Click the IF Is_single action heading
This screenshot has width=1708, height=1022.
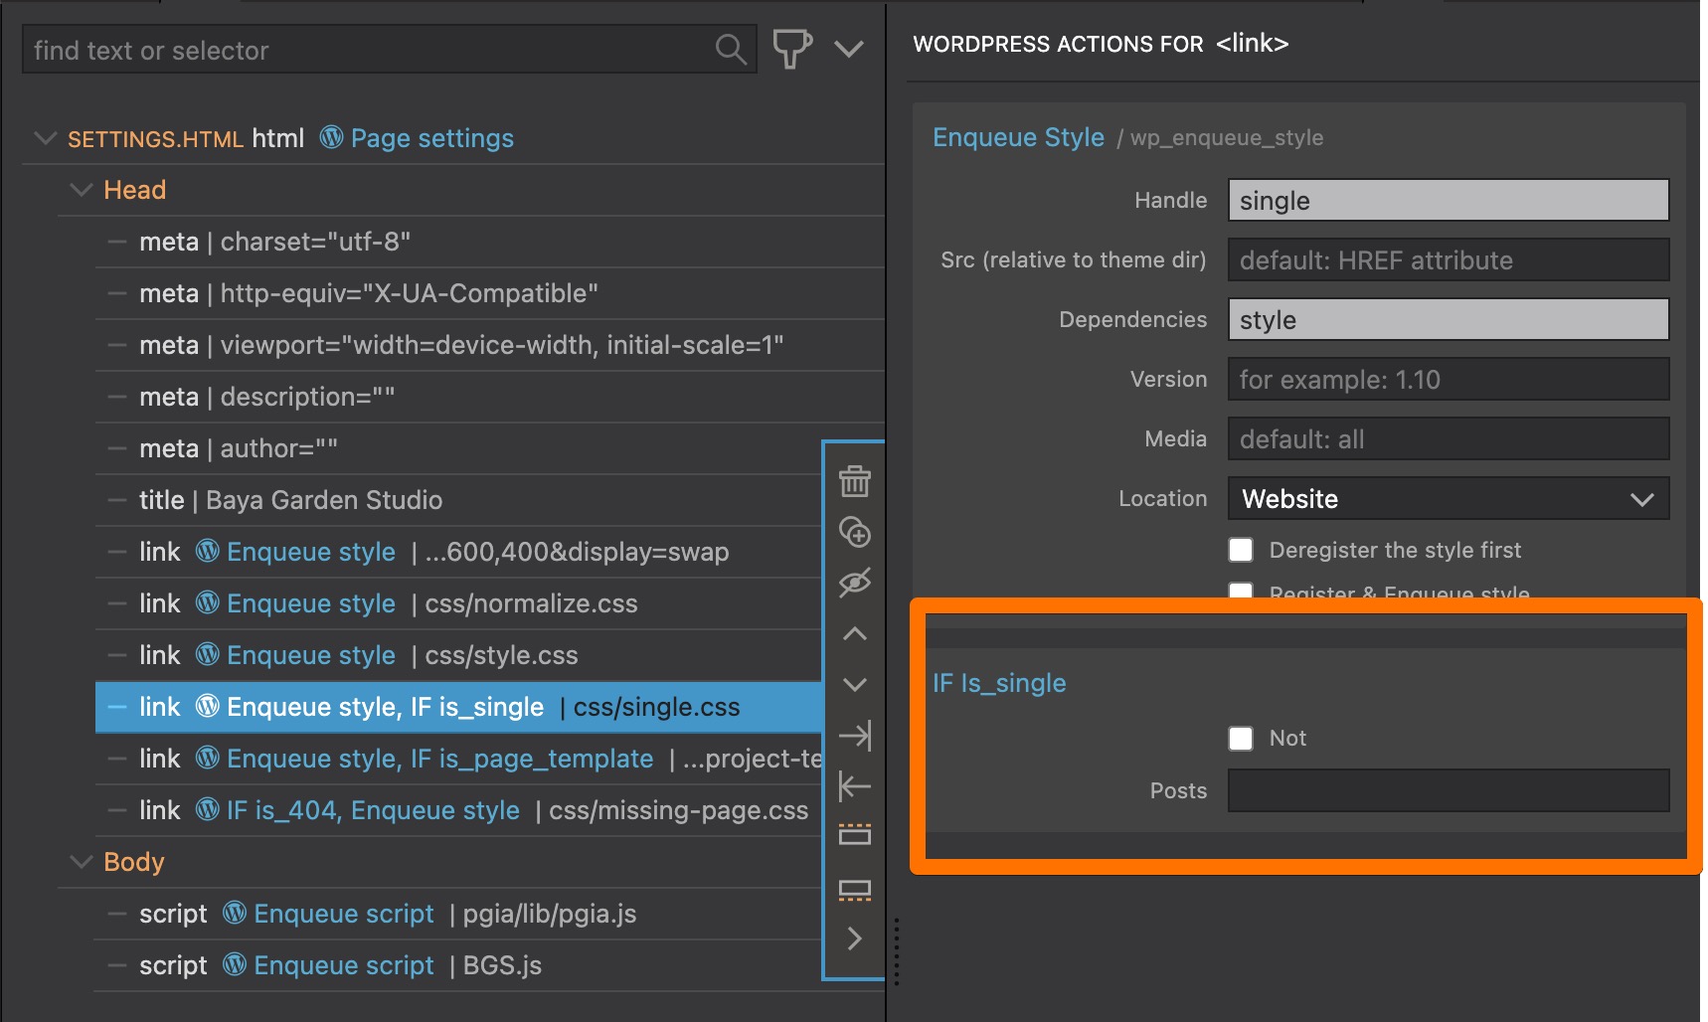[x=999, y=683]
